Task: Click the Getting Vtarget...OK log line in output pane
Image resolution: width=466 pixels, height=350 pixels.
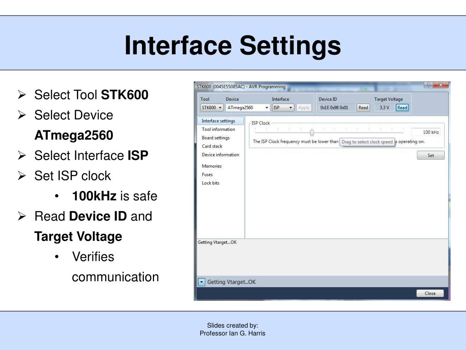Action: click(217, 242)
